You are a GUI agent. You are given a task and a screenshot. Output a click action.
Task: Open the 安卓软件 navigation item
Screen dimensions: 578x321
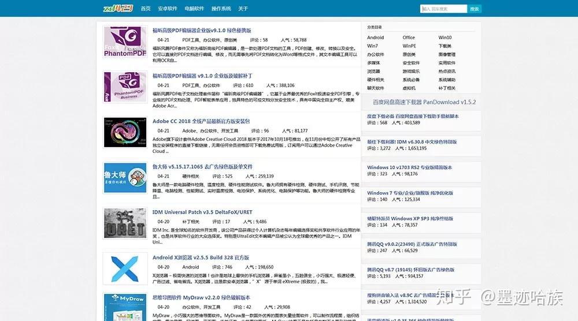coord(168,9)
